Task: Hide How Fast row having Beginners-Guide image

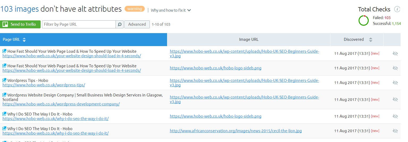Action: coord(395,54)
